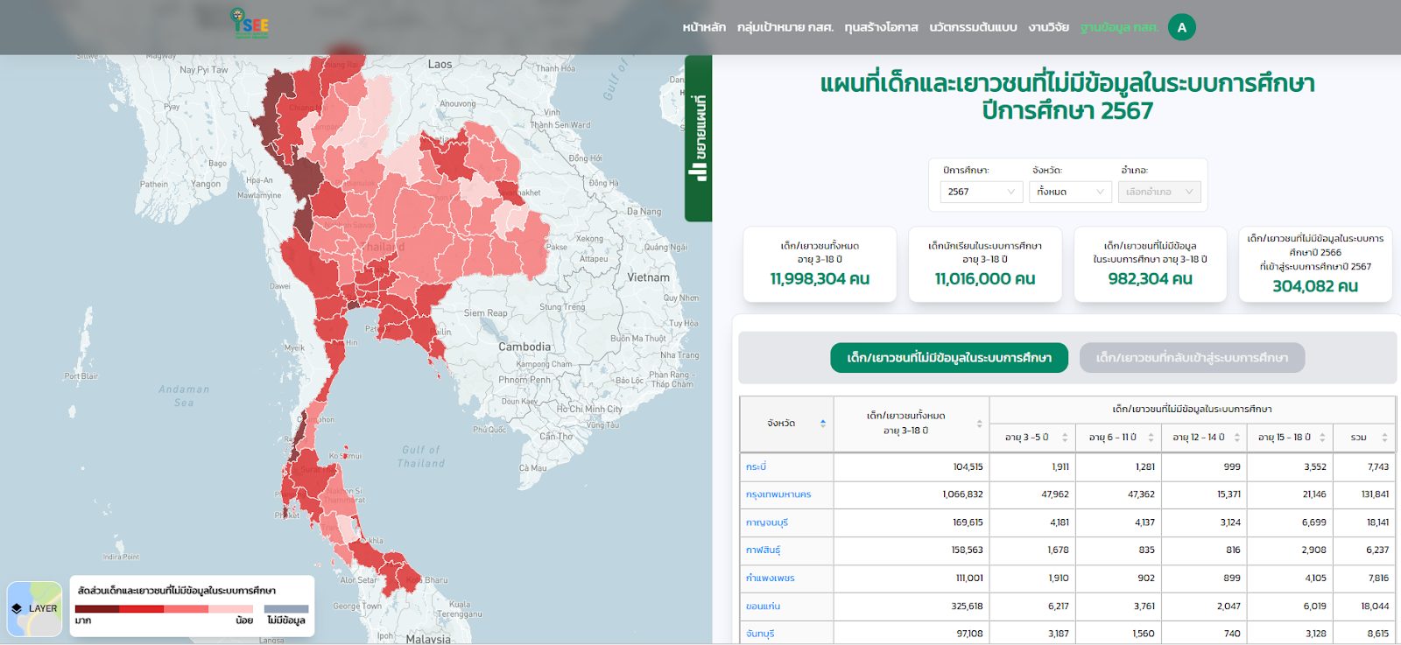This screenshot has width=1401, height=645.
Task: Open the อำเภอ selection dropdown
Action: 1158,192
